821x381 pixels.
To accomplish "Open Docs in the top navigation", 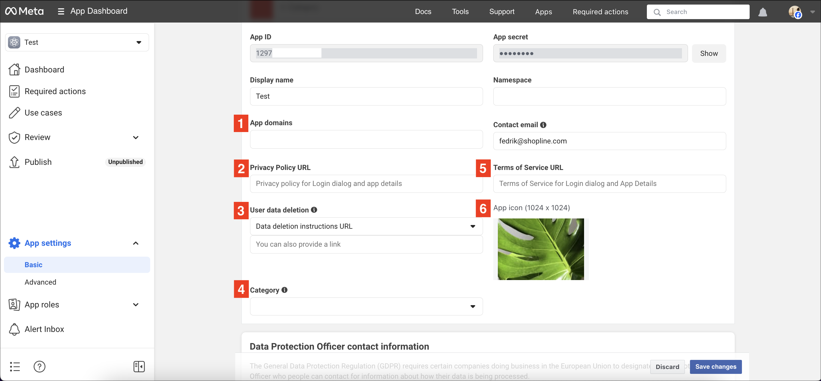I will tap(423, 12).
